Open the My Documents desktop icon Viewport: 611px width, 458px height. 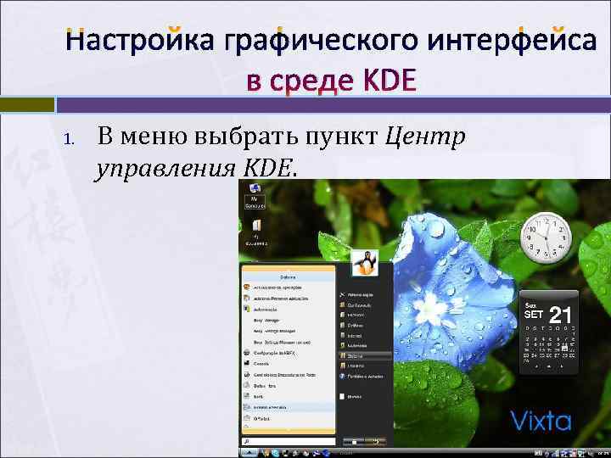(256, 233)
